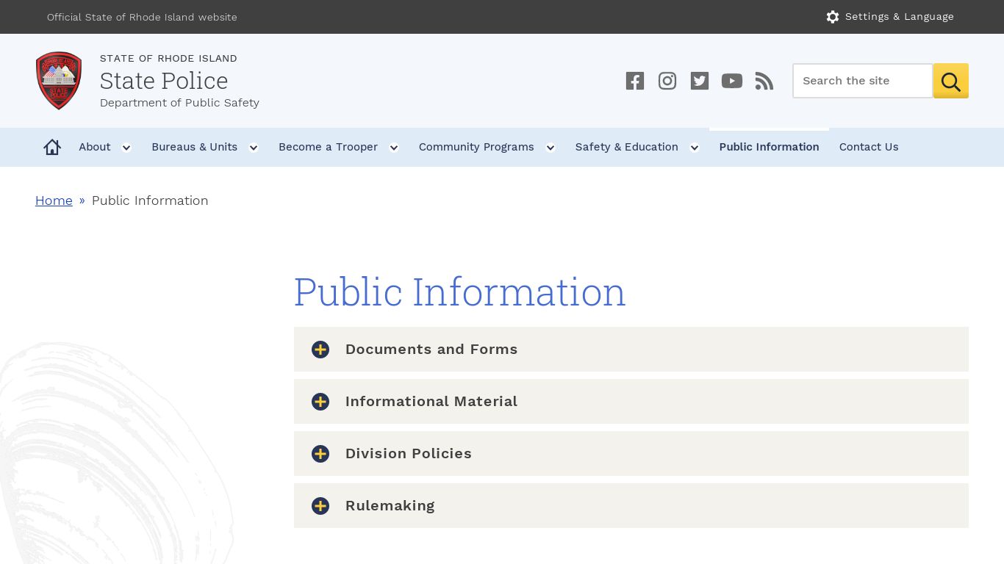This screenshot has height=564, width=1004.
Task: Click the State Police site title
Action: [164, 81]
